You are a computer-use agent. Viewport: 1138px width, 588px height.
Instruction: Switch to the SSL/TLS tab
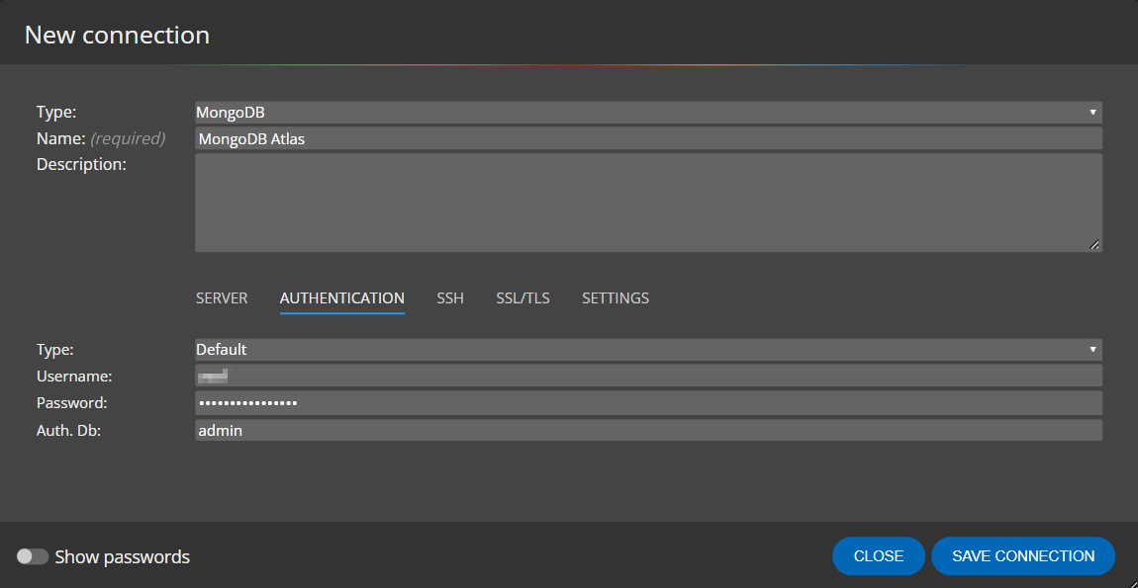[x=522, y=297]
